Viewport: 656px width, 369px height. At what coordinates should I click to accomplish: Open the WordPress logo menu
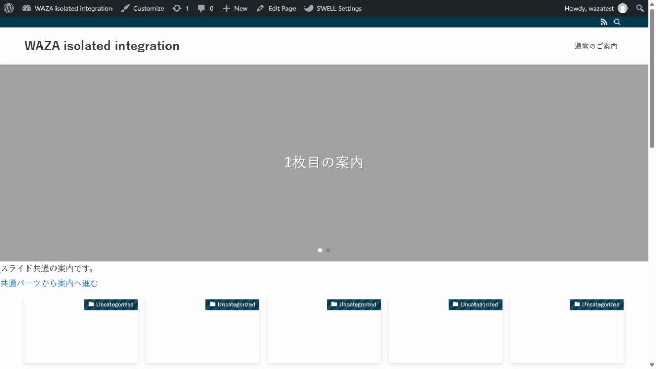(9, 8)
